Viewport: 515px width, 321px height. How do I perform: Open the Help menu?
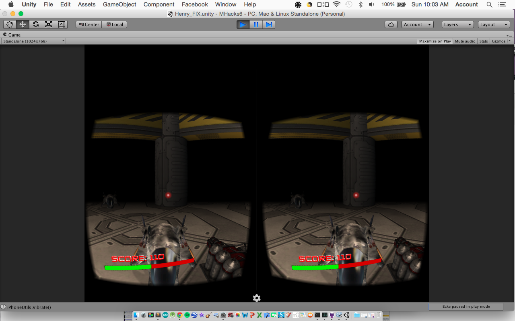[x=250, y=4]
